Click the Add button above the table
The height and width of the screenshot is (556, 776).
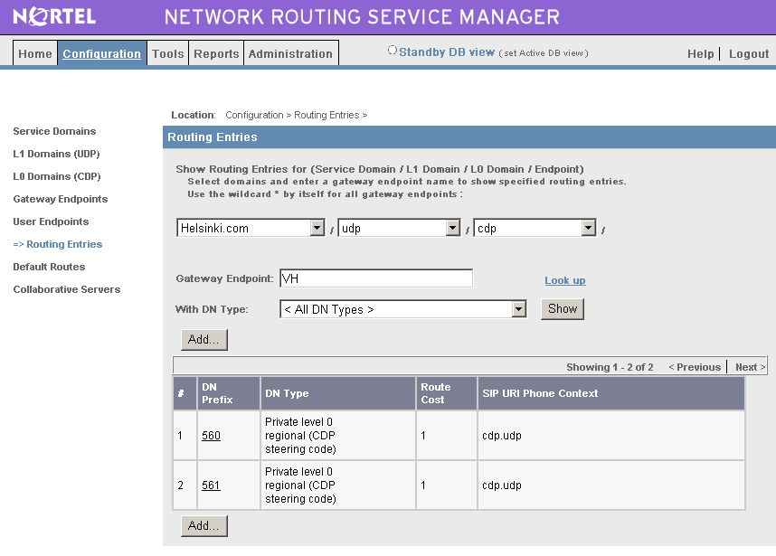pos(203,340)
